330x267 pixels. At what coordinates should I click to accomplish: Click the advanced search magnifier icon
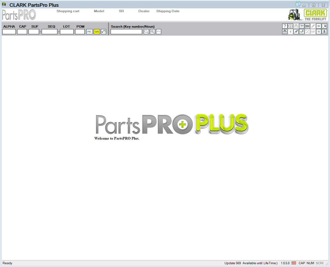tap(152, 31)
